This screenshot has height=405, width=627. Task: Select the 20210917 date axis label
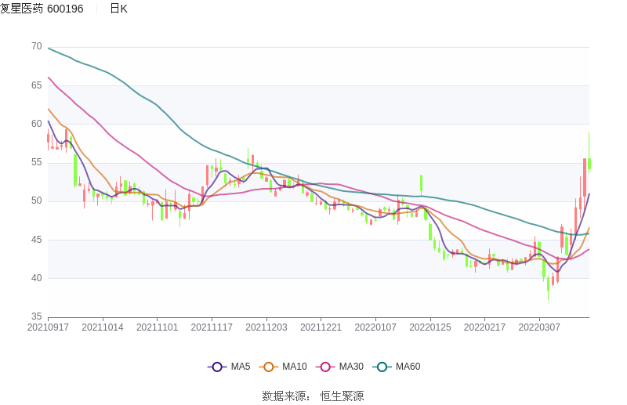click(x=48, y=327)
